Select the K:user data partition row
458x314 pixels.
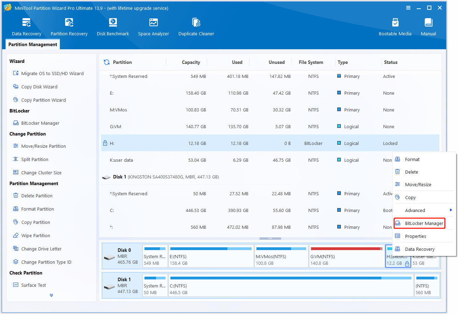pyautogui.click(x=247, y=160)
